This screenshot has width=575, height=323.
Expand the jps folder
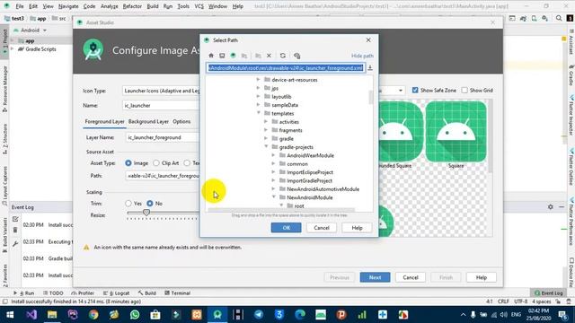258,88
